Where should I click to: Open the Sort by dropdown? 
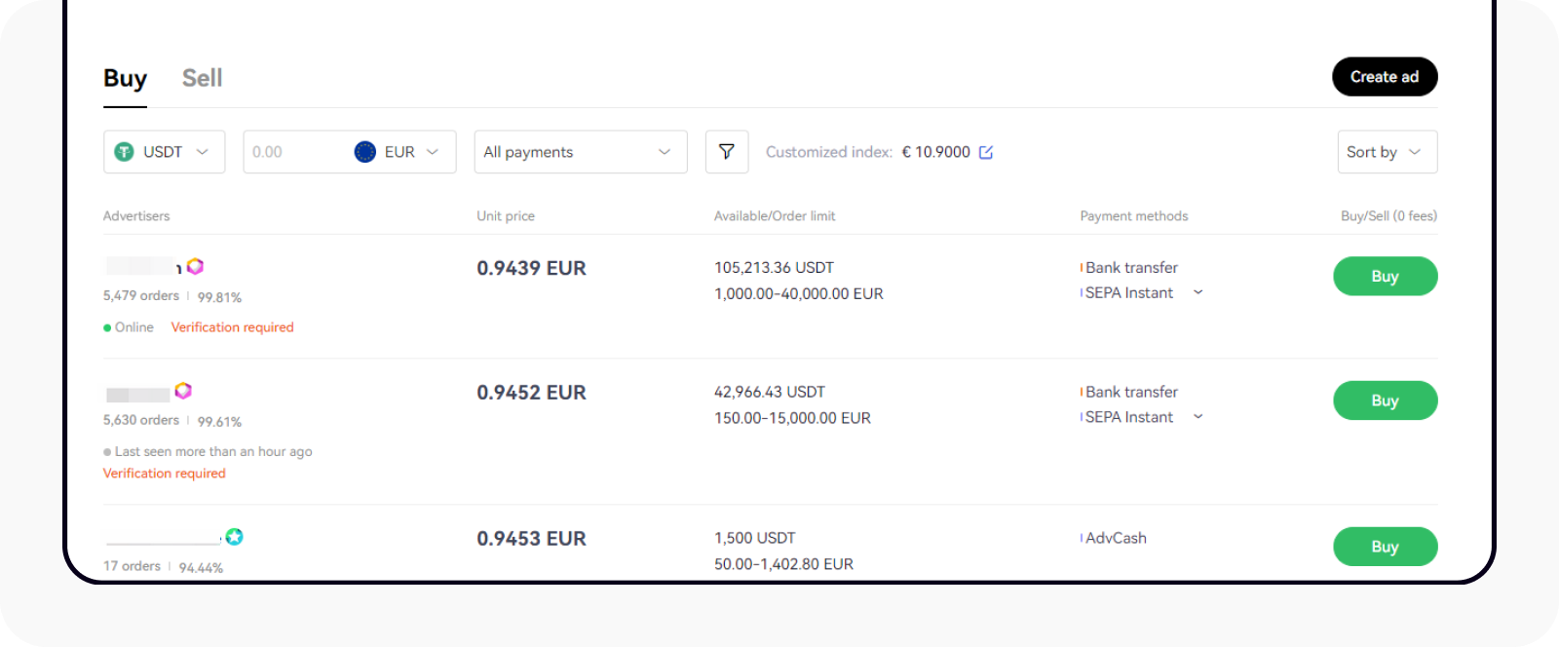pyautogui.click(x=1386, y=152)
